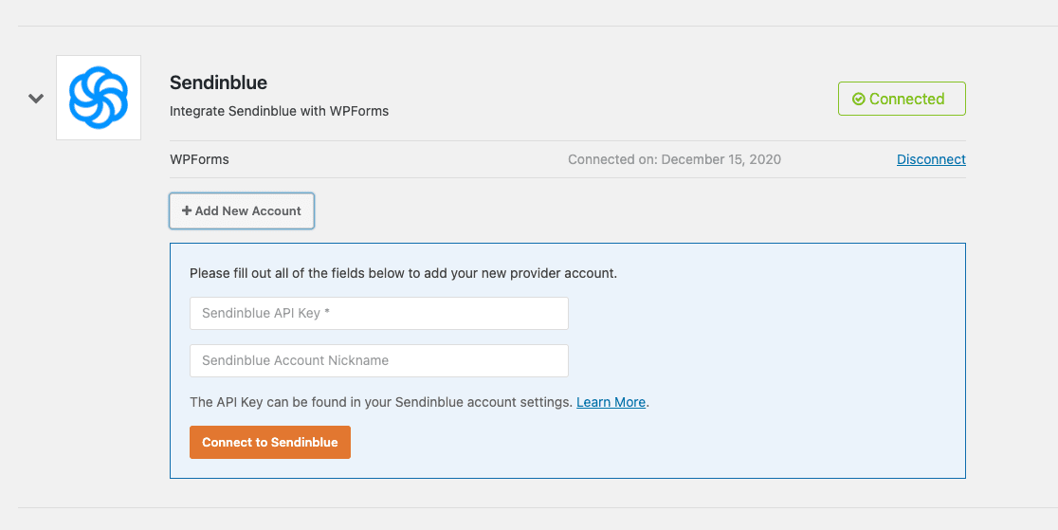The width and height of the screenshot is (1058, 530).
Task: Click the required asterisk in API Key field
Action: point(327,313)
